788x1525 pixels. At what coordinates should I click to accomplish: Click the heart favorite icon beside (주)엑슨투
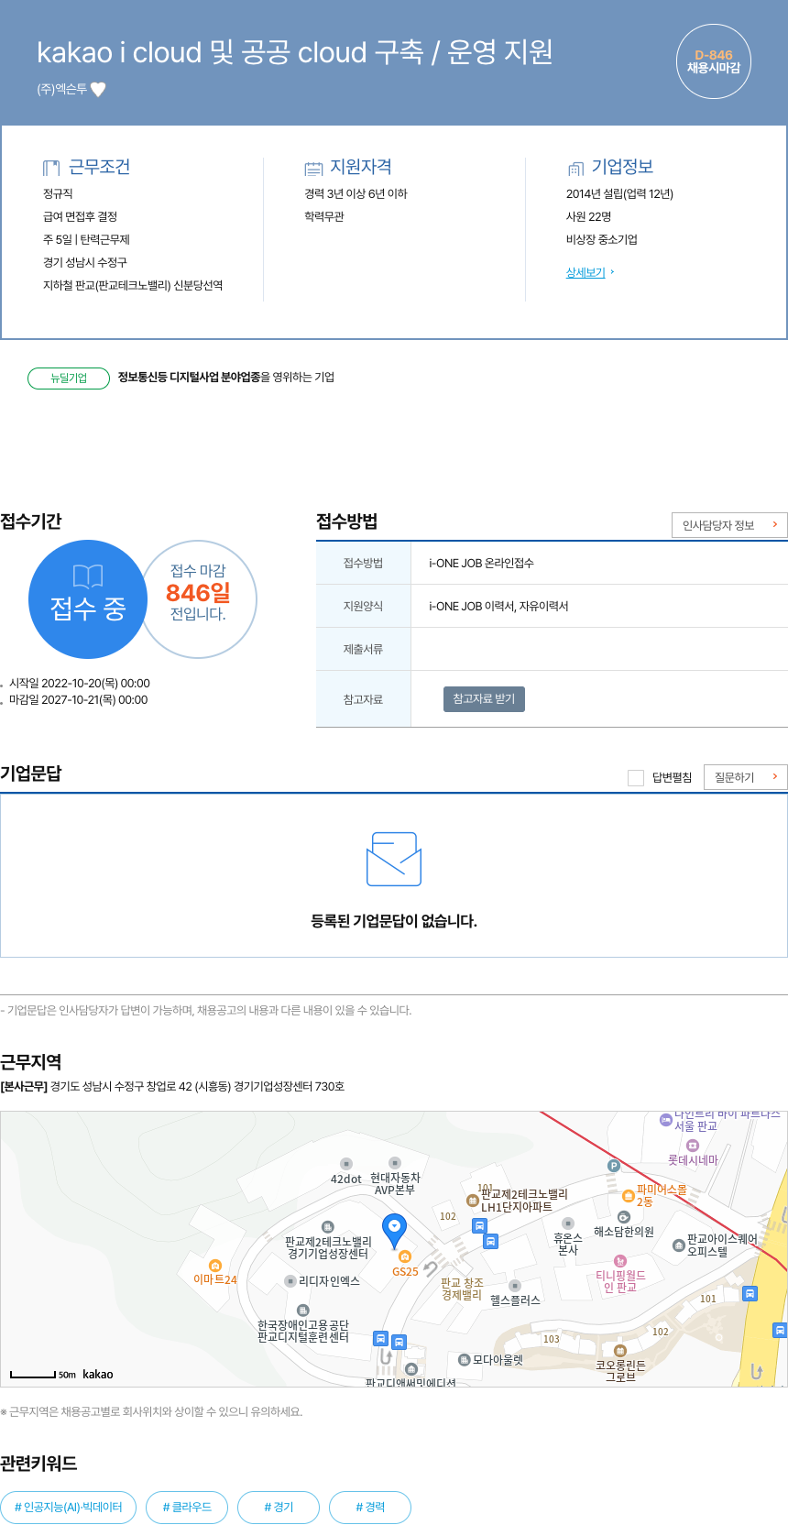[98, 89]
